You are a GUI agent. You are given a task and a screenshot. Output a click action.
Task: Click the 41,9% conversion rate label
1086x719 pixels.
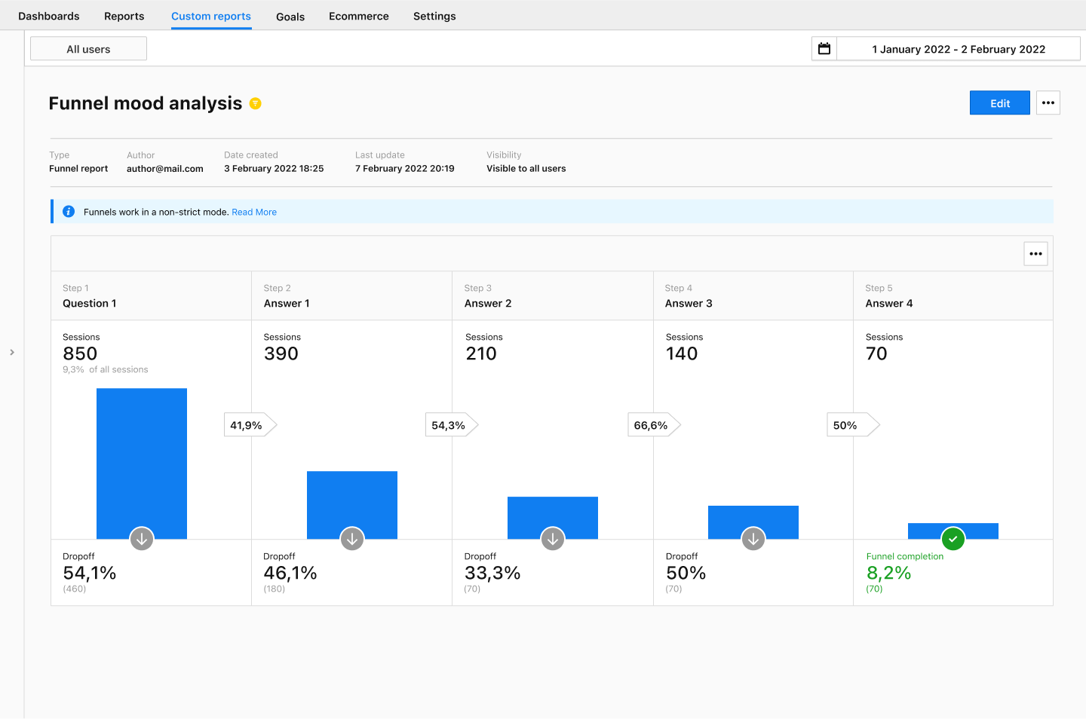[x=247, y=425]
